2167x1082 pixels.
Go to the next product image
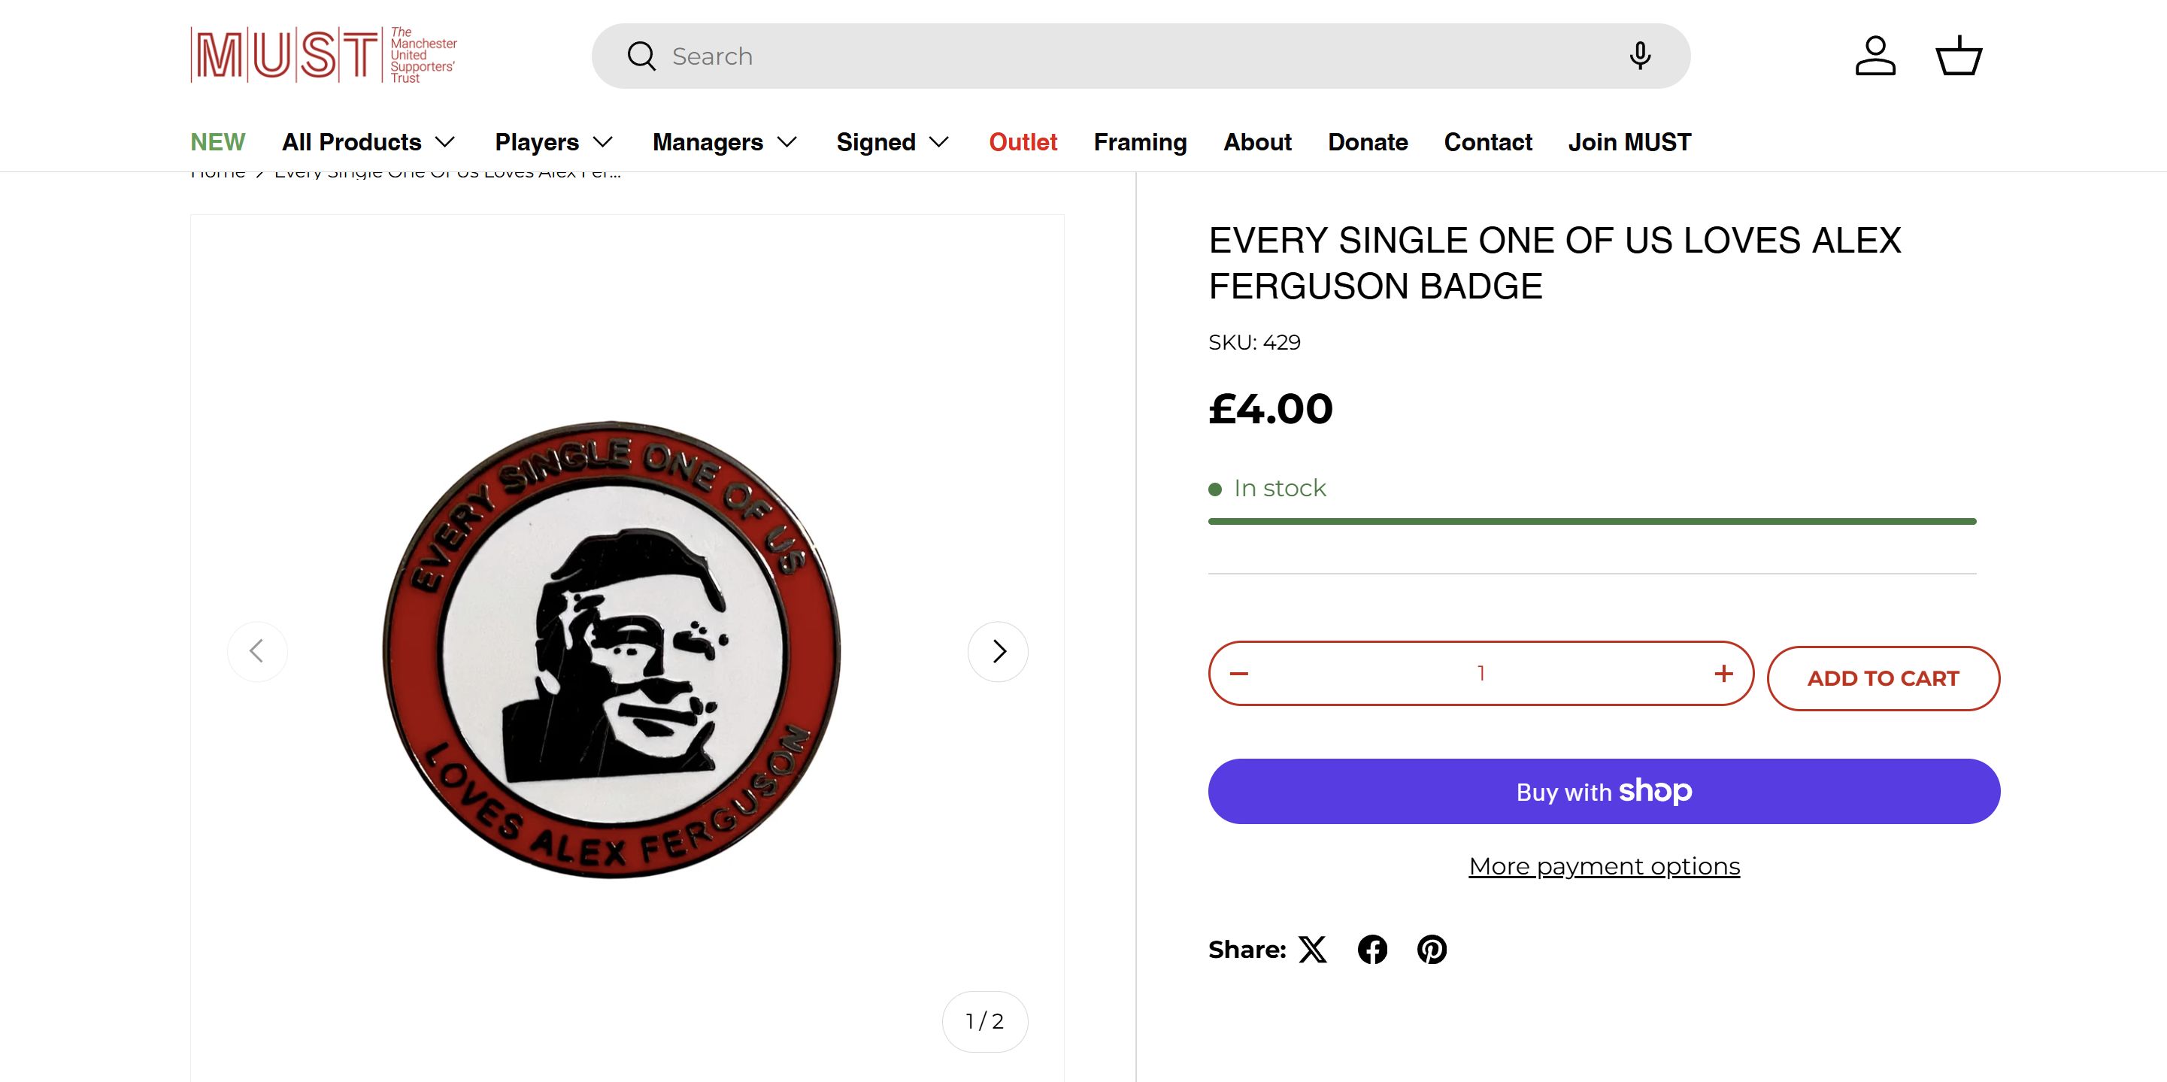998,651
